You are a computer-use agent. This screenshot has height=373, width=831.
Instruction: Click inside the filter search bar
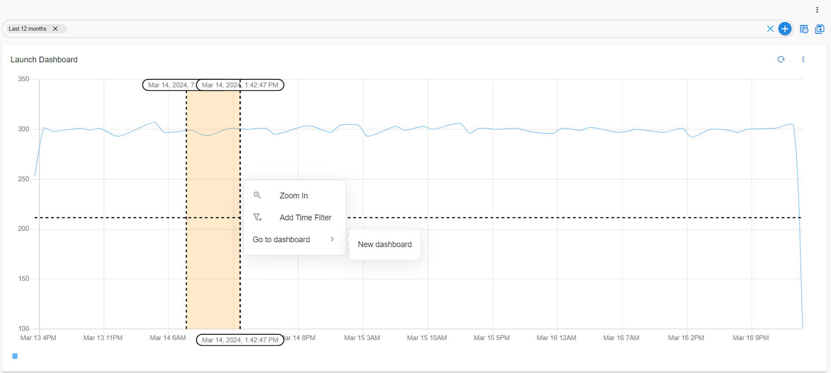pyautogui.click(x=395, y=29)
